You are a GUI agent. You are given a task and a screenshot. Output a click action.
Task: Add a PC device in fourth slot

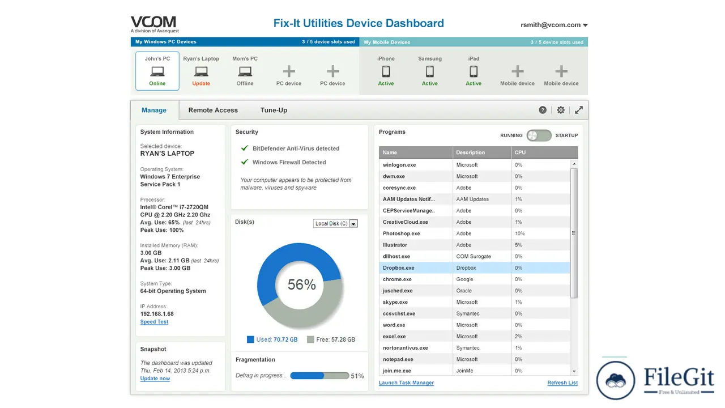(x=289, y=71)
